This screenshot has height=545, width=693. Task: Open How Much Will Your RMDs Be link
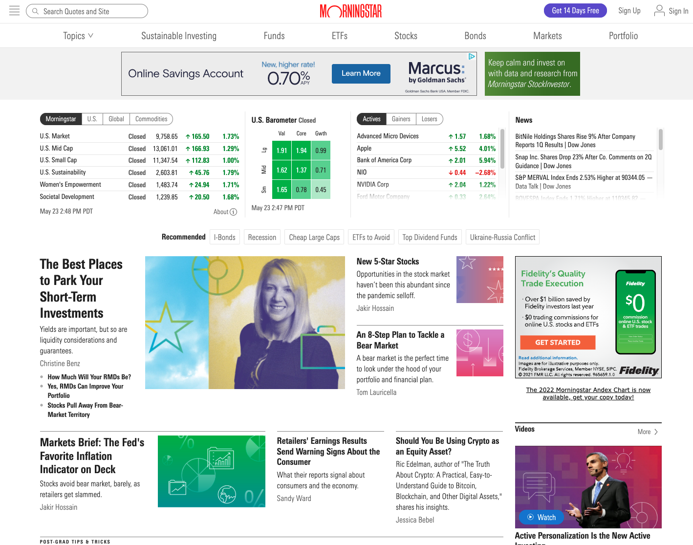coord(89,377)
